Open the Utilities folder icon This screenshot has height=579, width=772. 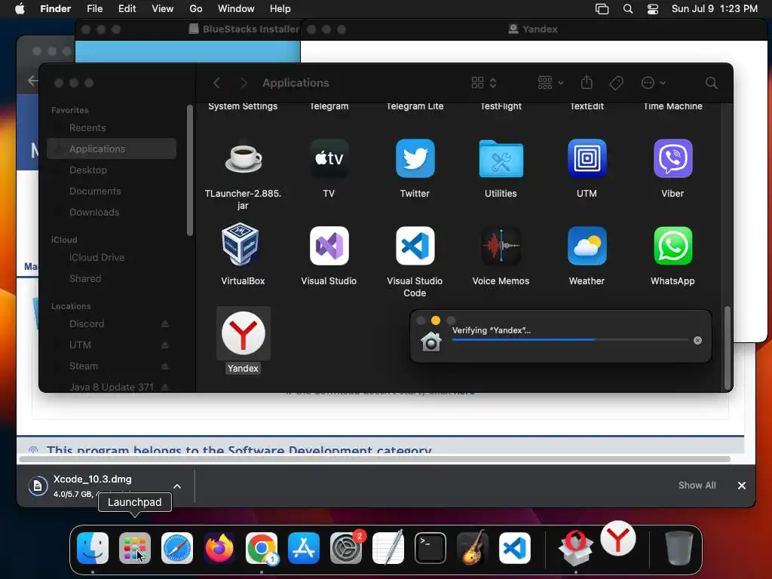(x=501, y=158)
